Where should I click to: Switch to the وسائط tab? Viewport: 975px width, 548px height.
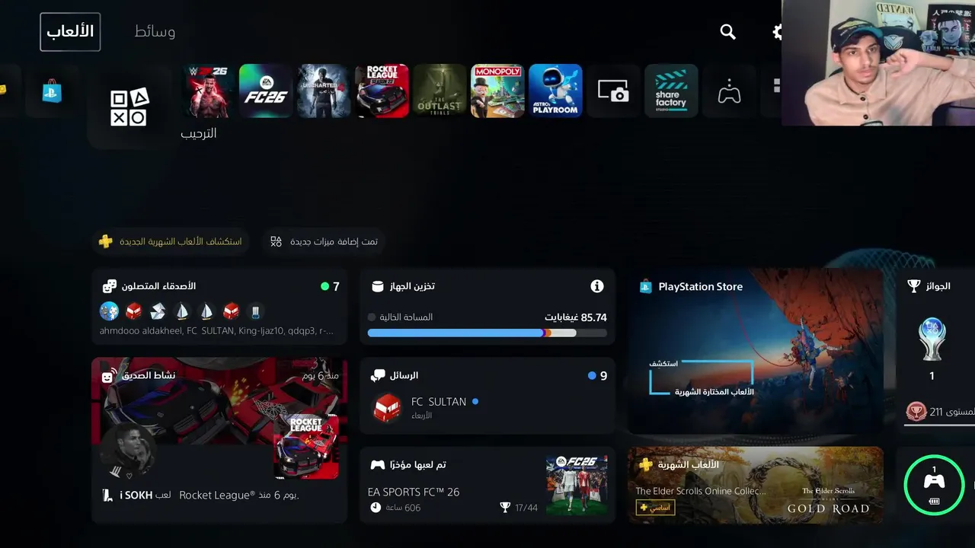pyautogui.click(x=155, y=31)
